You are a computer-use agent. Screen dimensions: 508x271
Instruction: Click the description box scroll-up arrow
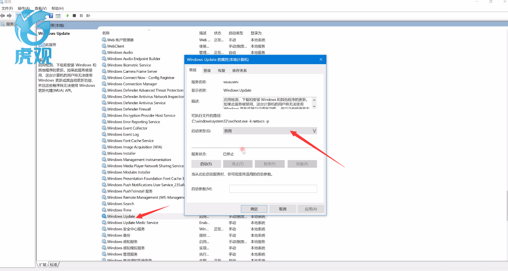[314, 100]
